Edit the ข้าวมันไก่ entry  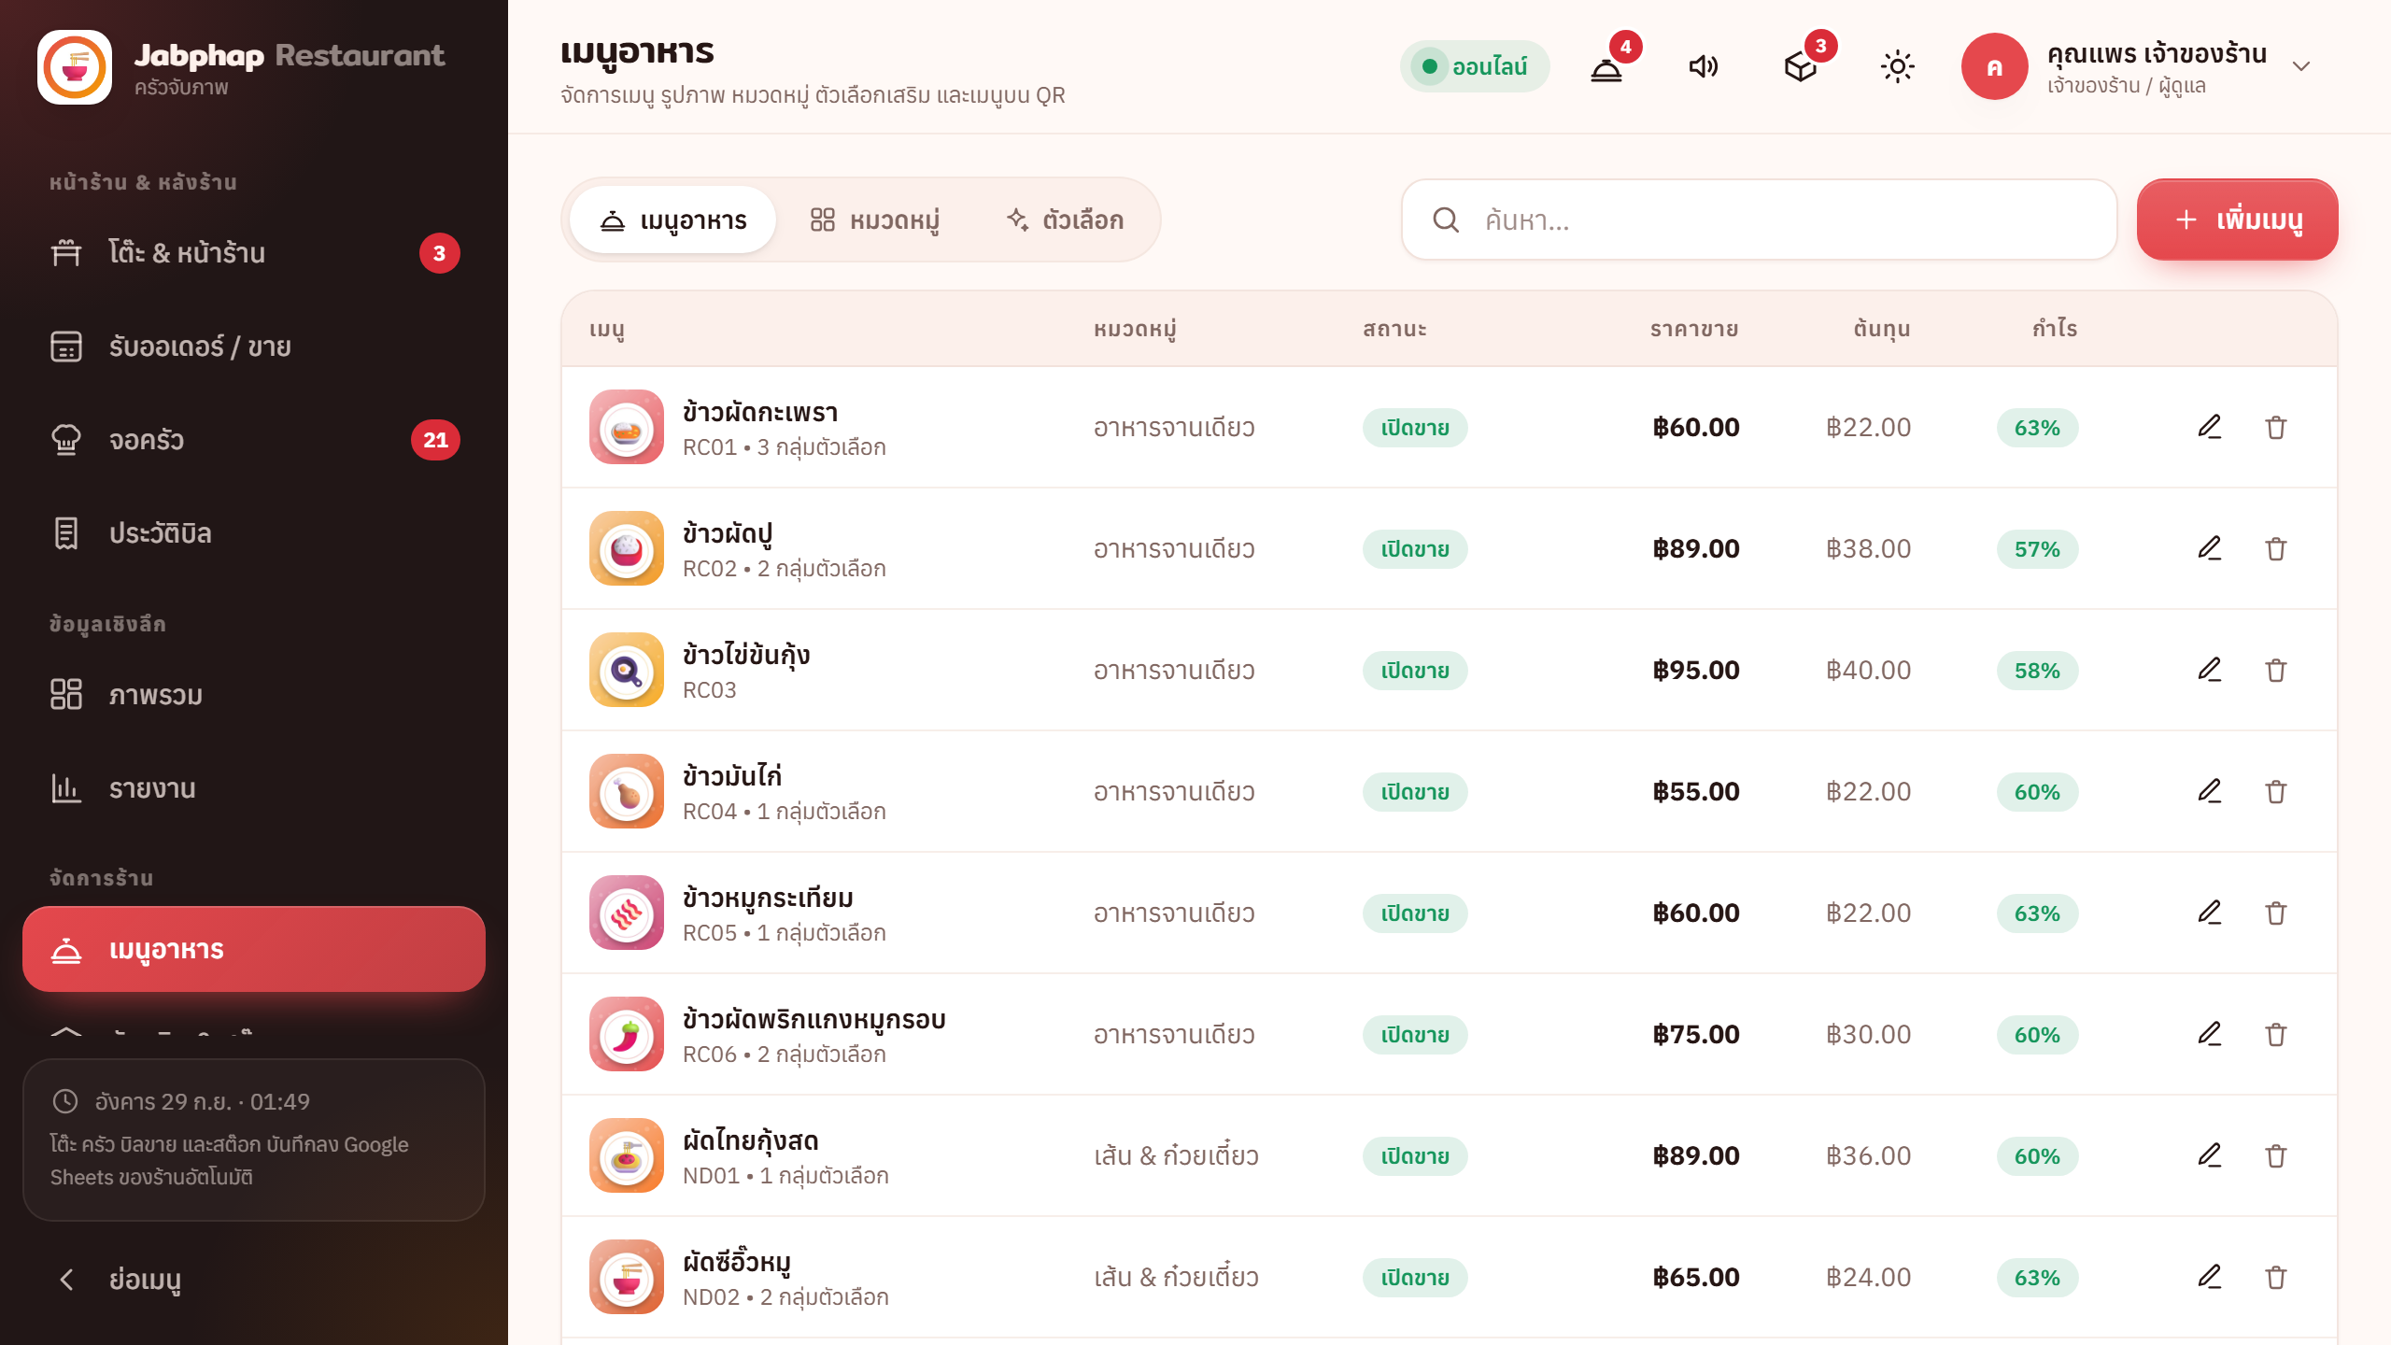pyautogui.click(x=2209, y=791)
